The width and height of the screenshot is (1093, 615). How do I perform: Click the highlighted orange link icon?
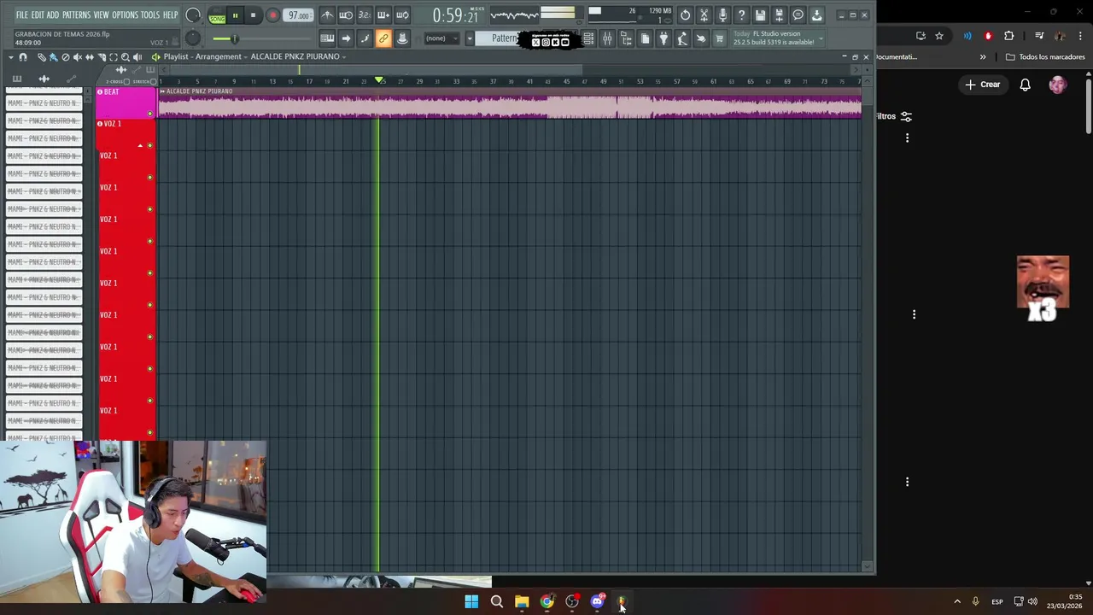[383, 38]
